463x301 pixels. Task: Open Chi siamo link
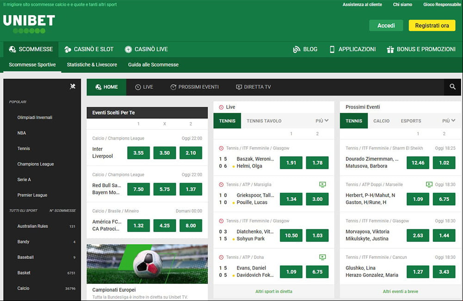pos(402,5)
